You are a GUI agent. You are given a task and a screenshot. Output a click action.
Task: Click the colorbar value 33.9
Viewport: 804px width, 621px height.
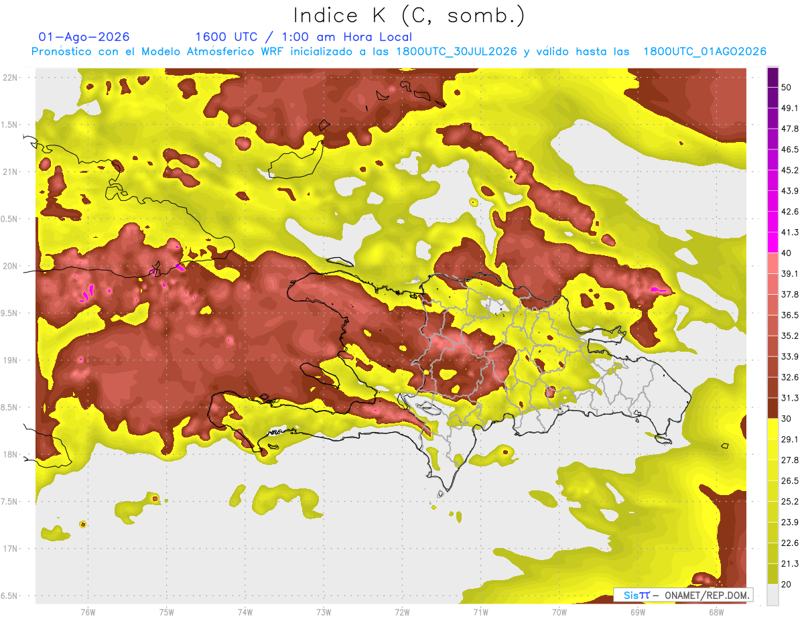click(x=790, y=356)
